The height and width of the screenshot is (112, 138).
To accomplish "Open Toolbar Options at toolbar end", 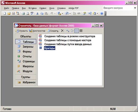I will (105, 14).
